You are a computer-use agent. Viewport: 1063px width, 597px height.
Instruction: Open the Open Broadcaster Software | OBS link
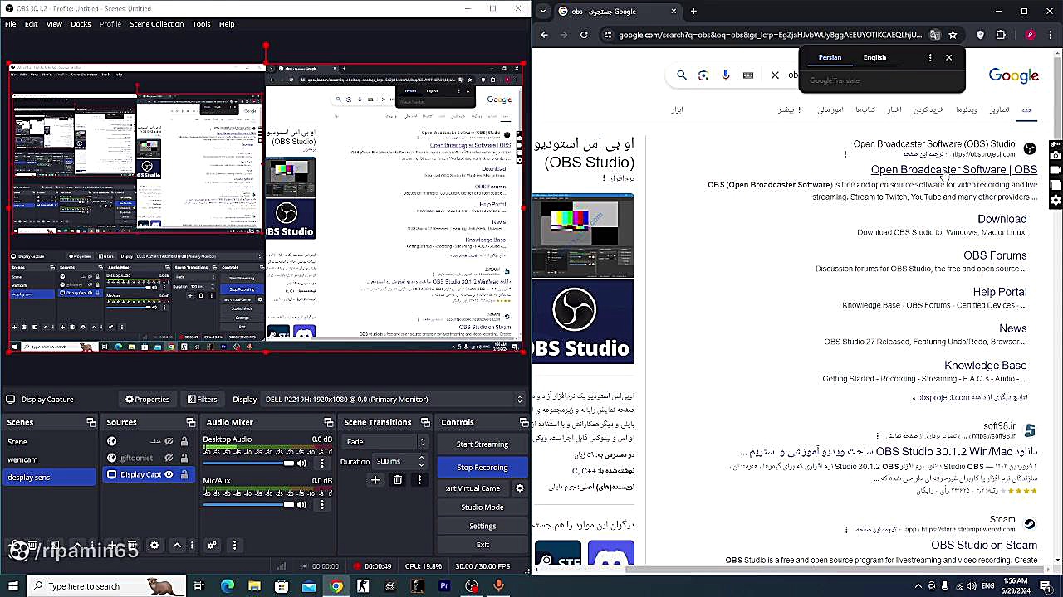coord(953,169)
